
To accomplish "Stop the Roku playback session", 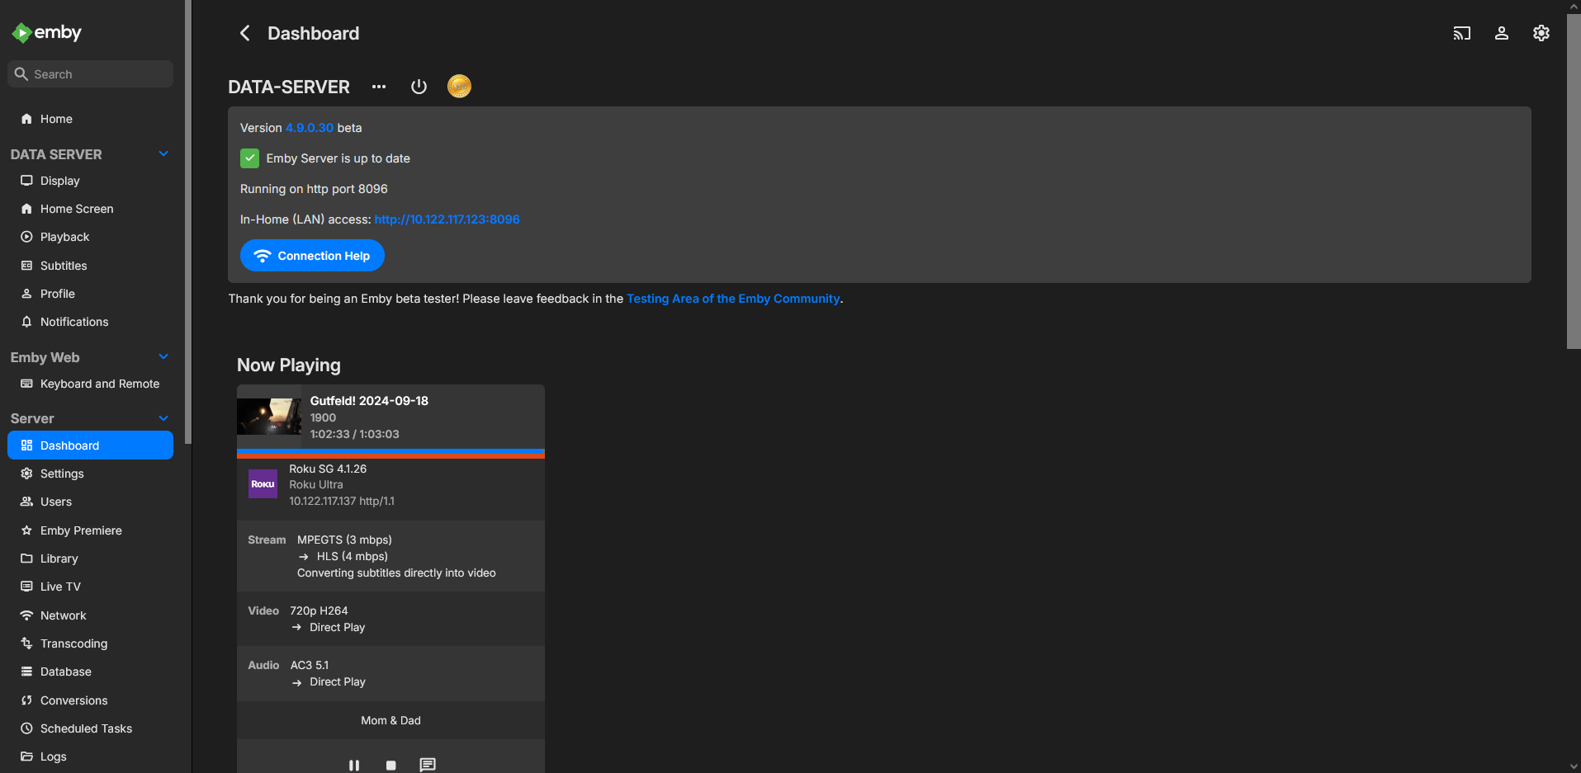I will coord(391,765).
